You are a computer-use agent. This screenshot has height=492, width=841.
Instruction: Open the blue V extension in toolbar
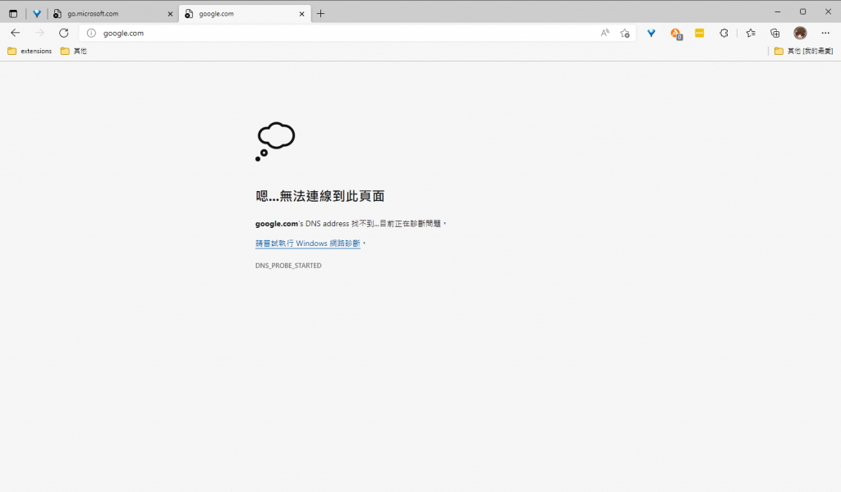pyautogui.click(x=651, y=33)
